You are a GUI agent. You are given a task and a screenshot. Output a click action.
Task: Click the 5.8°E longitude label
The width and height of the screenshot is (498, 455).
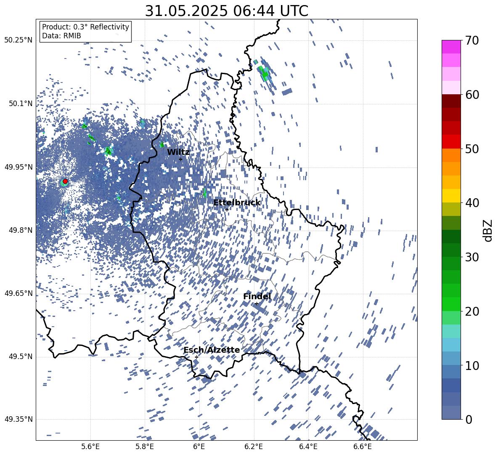145,447
